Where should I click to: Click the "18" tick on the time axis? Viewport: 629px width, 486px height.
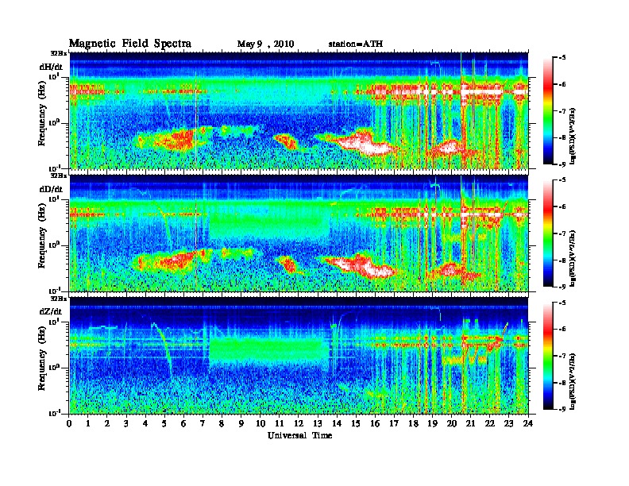pos(413,423)
